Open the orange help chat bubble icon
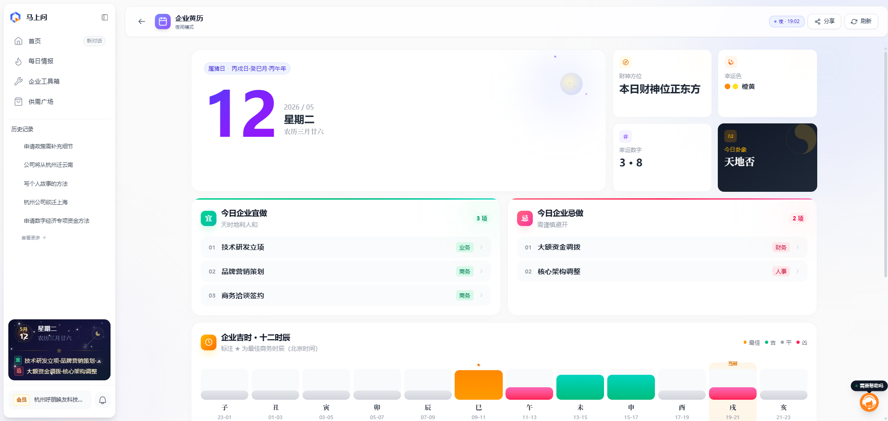The height and width of the screenshot is (421, 888). pyautogui.click(x=869, y=402)
